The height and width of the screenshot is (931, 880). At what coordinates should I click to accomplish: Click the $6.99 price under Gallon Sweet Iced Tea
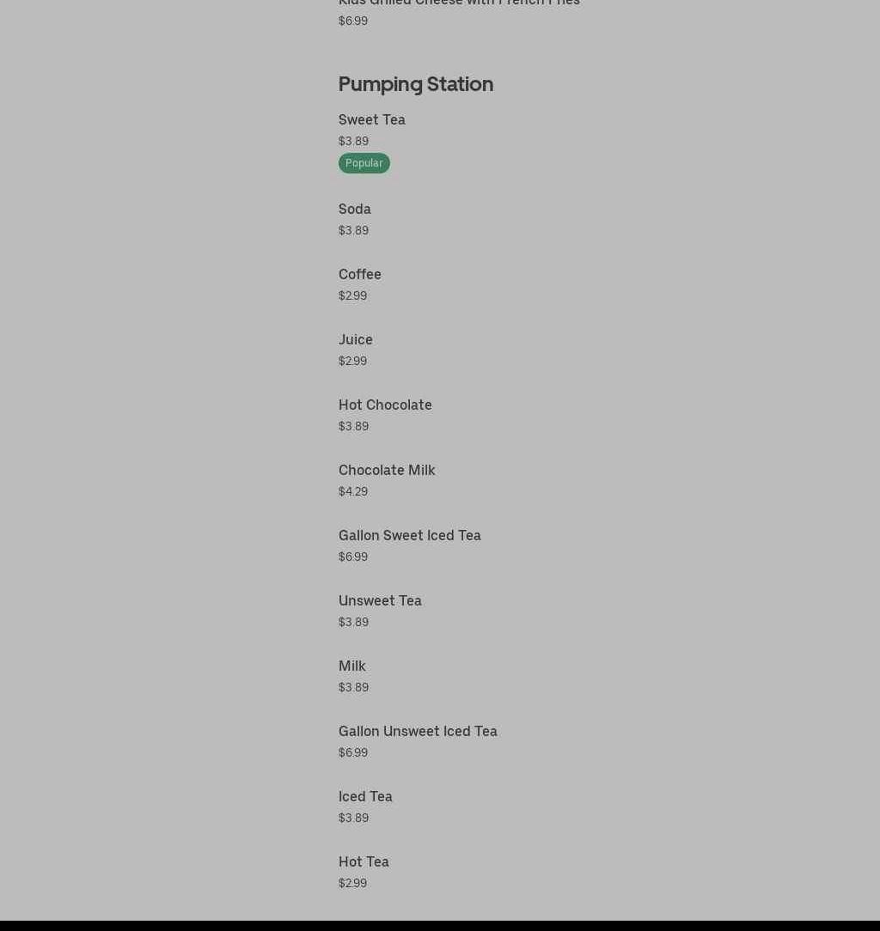(352, 557)
